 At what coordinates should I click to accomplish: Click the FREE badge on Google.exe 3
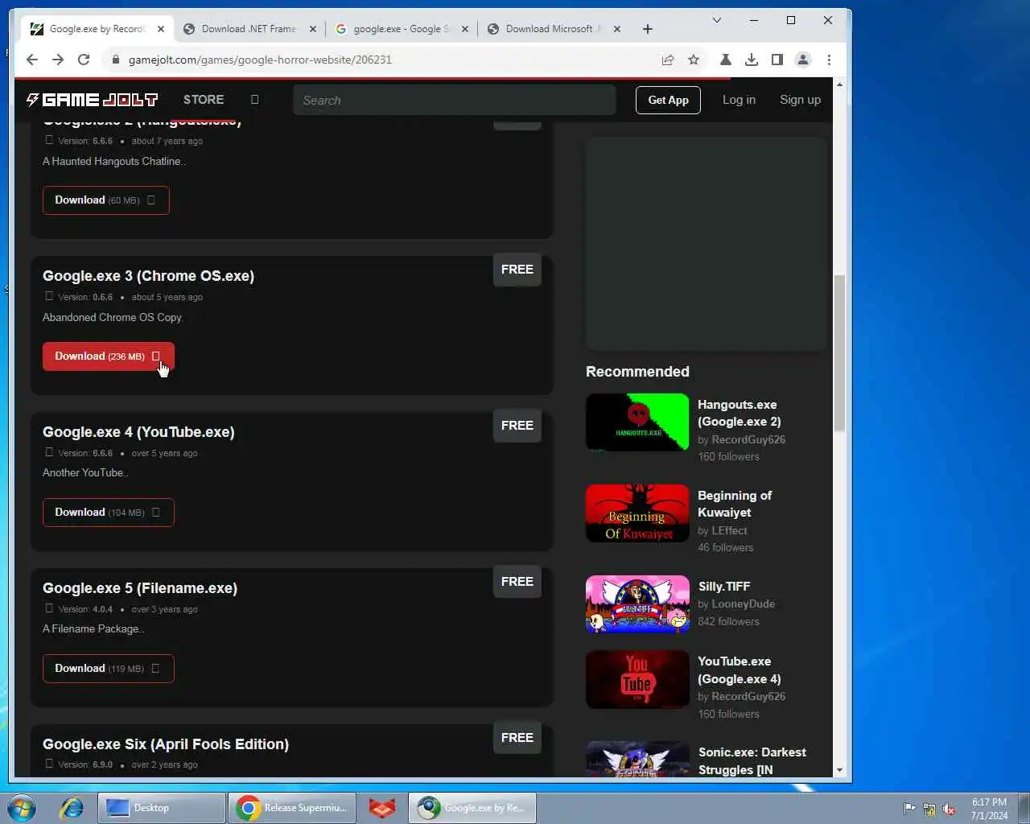[517, 270]
